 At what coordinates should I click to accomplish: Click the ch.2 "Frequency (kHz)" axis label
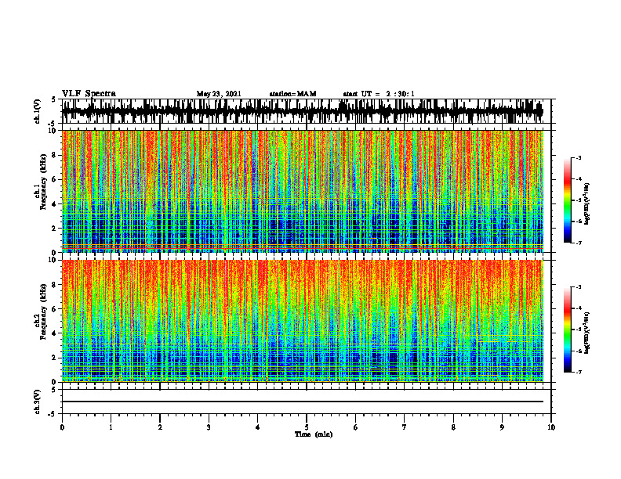[43, 312]
